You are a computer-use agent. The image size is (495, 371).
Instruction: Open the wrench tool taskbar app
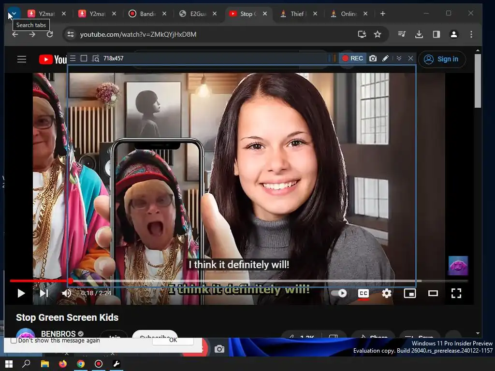(116, 364)
